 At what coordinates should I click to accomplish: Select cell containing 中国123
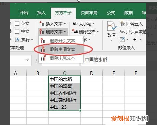tap(64, 107)
